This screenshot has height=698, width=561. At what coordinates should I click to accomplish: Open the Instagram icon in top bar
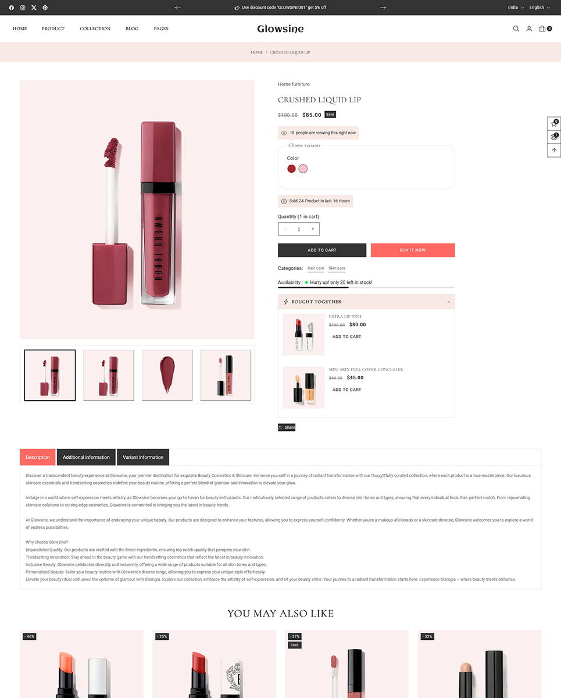(23, 8)
